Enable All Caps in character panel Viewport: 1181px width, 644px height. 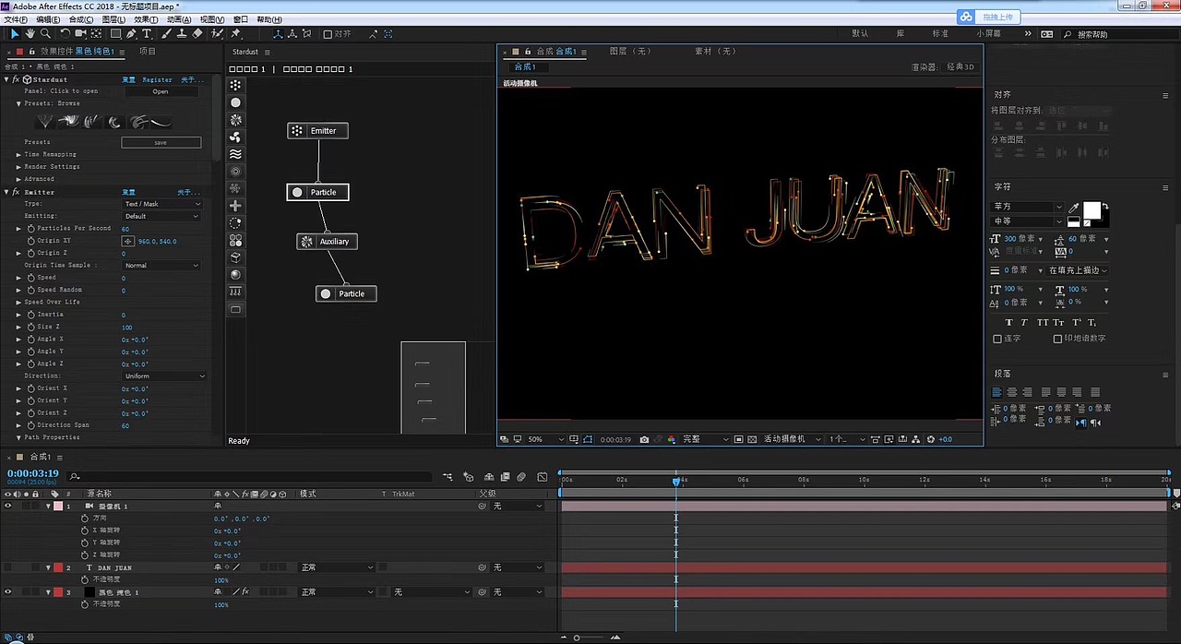1043,322
